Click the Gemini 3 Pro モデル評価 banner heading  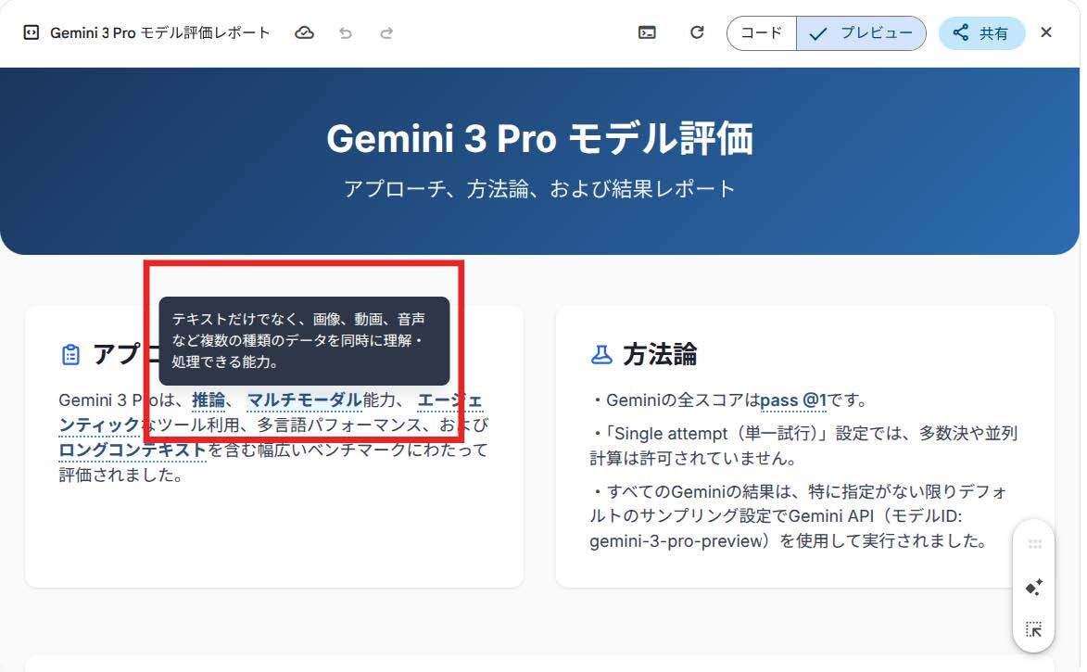pos(540,138)
